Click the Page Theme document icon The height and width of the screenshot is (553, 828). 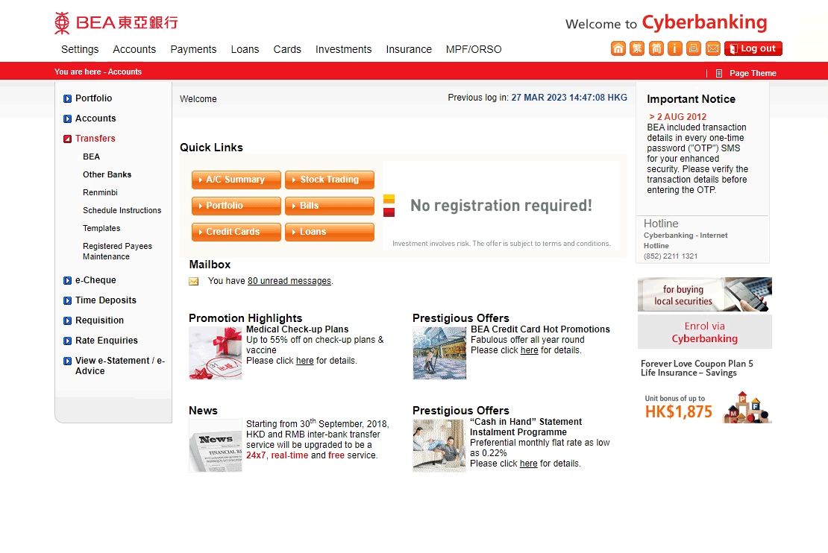pos(718,73)
